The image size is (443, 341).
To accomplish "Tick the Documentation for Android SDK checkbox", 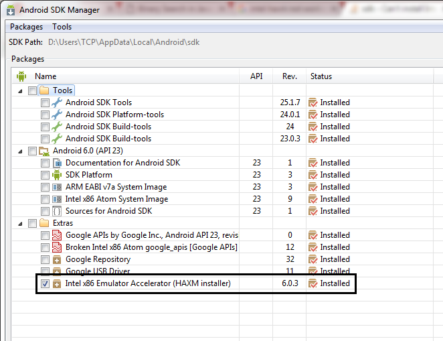I will pos(45,163).
